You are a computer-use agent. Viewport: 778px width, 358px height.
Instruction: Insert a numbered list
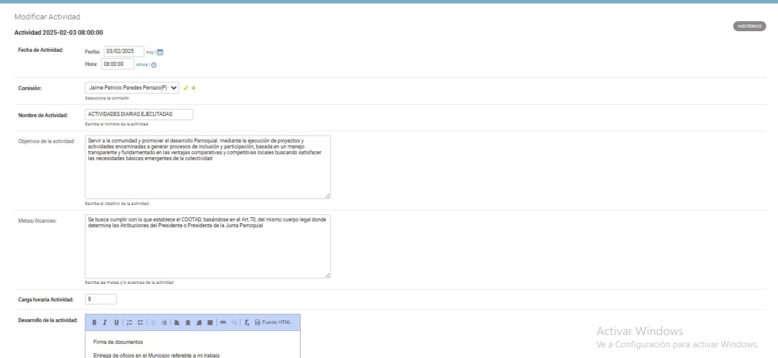click(x=130, y=323)
